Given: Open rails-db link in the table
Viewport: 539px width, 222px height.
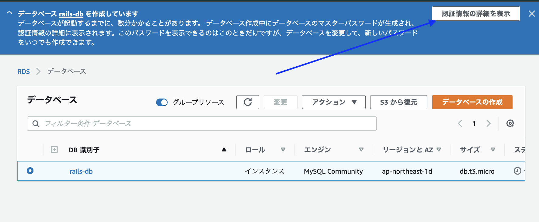Looking at the screenshot, I should pyautogui.click(x=81, y=171).
